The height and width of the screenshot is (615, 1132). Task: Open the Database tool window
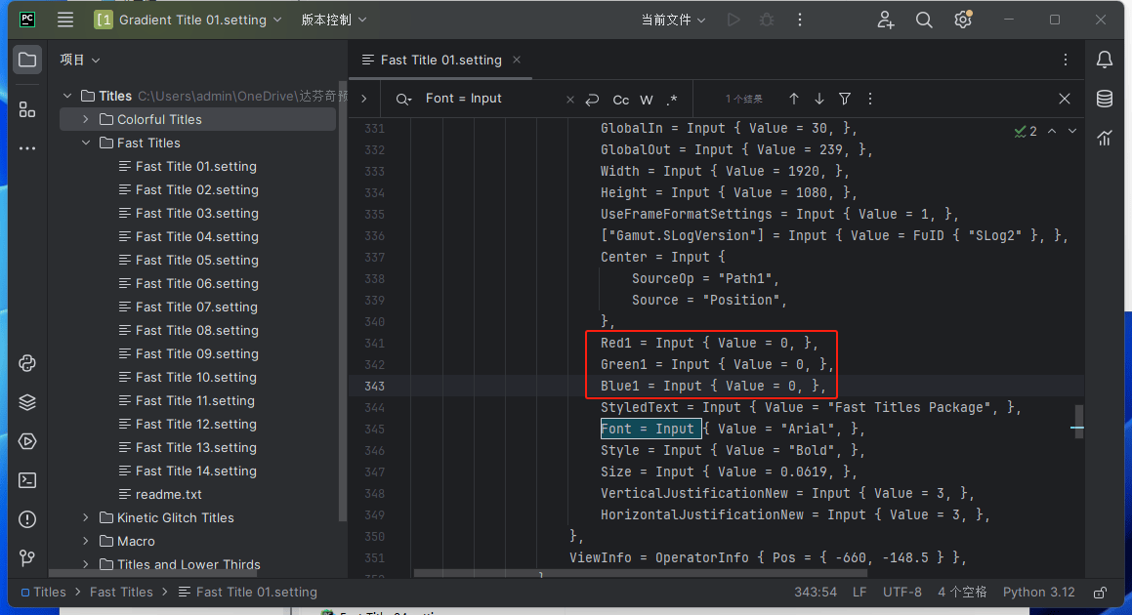point(1105,99)
